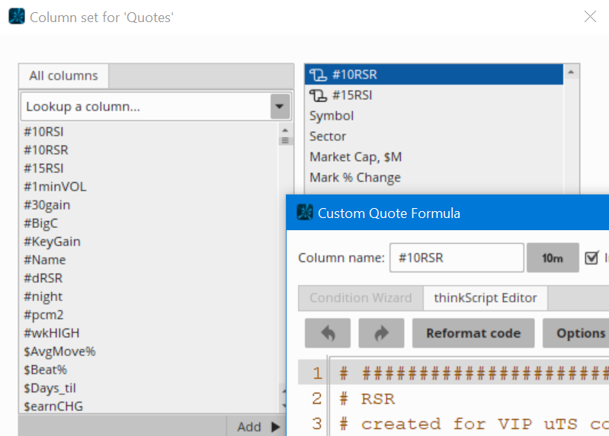The height and width of the screenshot is (436, 609).
Task: Select #KeyGain in available columns list
Action: click(52, 242)
